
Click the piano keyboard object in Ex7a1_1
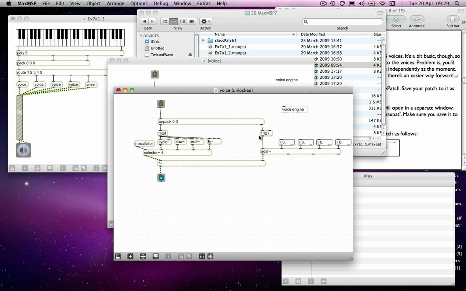pyautogui.click(x=70, y=38)
